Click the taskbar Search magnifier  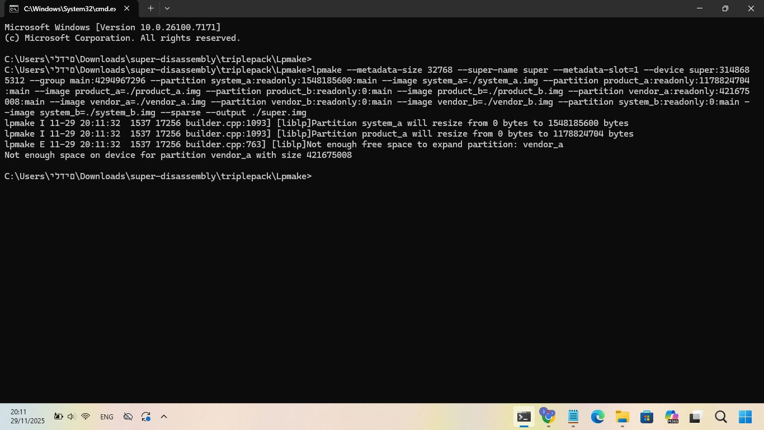(x=721, y=417)
